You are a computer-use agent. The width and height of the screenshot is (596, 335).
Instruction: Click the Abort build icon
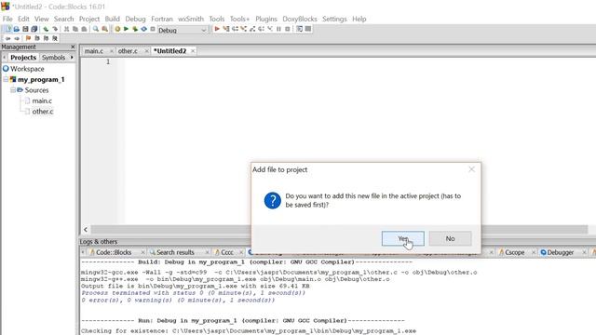click(x=153, y=29)
